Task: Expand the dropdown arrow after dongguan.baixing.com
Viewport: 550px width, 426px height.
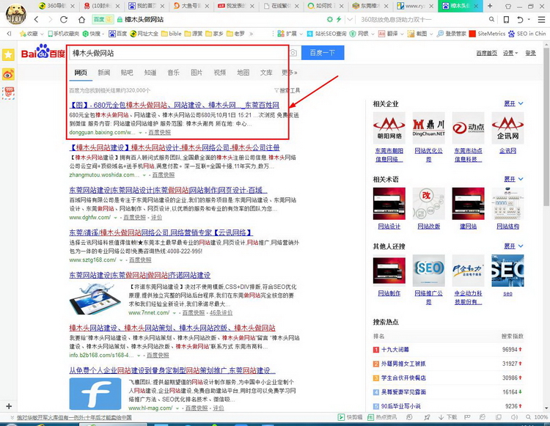Action: [141, 133]
